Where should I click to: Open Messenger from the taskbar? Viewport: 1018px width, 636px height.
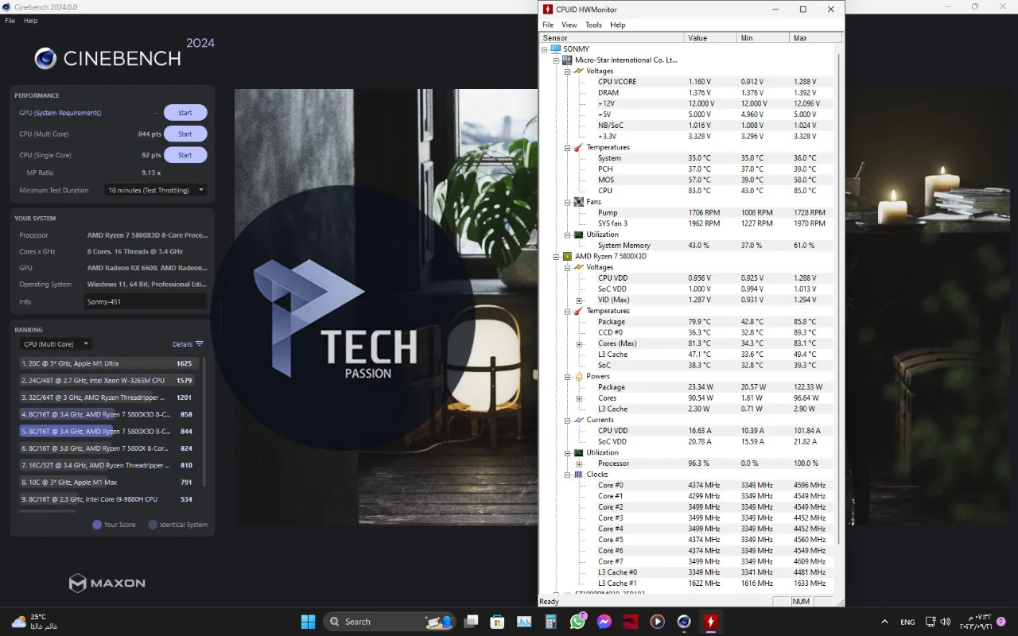[604, 622]
